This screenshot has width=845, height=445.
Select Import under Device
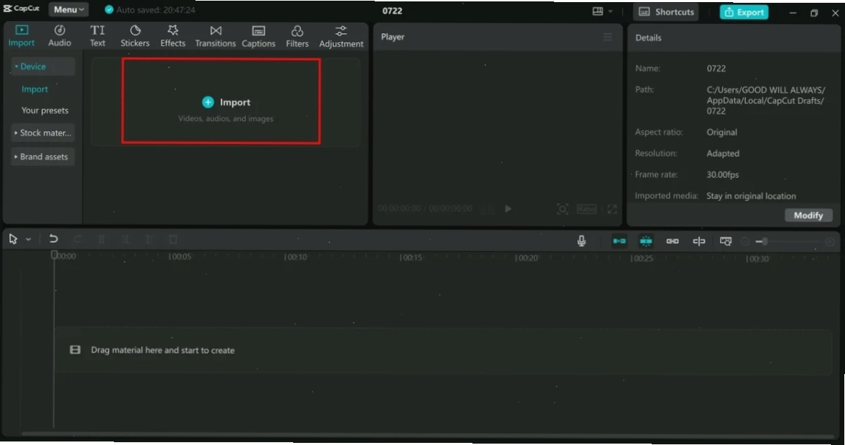click(x=34, y=89)
